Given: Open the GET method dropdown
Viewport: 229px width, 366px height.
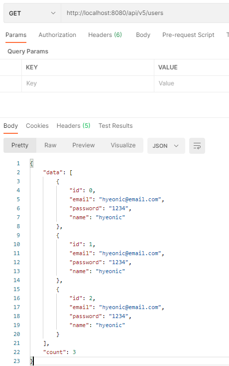Looking at the screenshot, I should pos(32,13).
